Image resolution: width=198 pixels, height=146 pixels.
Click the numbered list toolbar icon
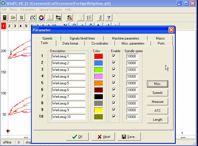(89, 18)
